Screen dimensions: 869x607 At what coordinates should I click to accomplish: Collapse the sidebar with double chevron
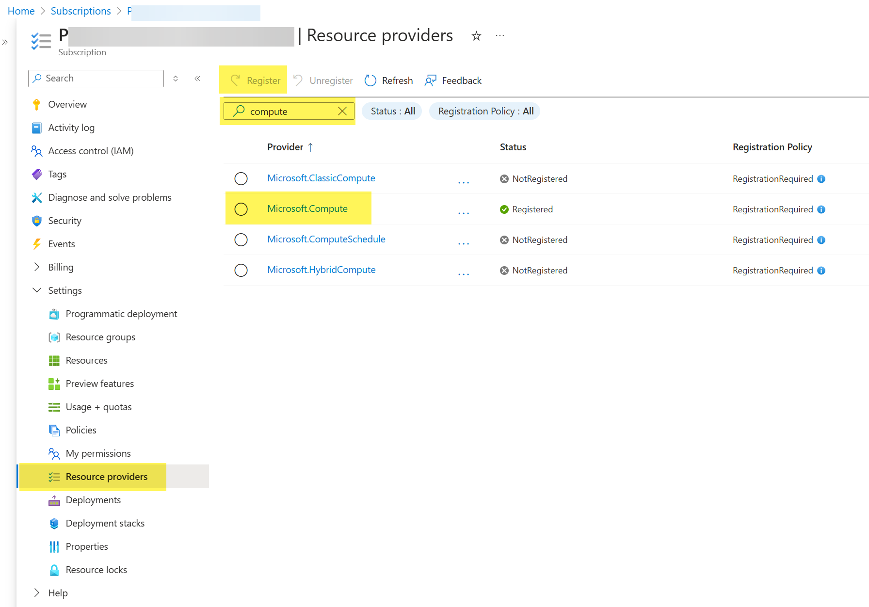[x=197, y=79]
